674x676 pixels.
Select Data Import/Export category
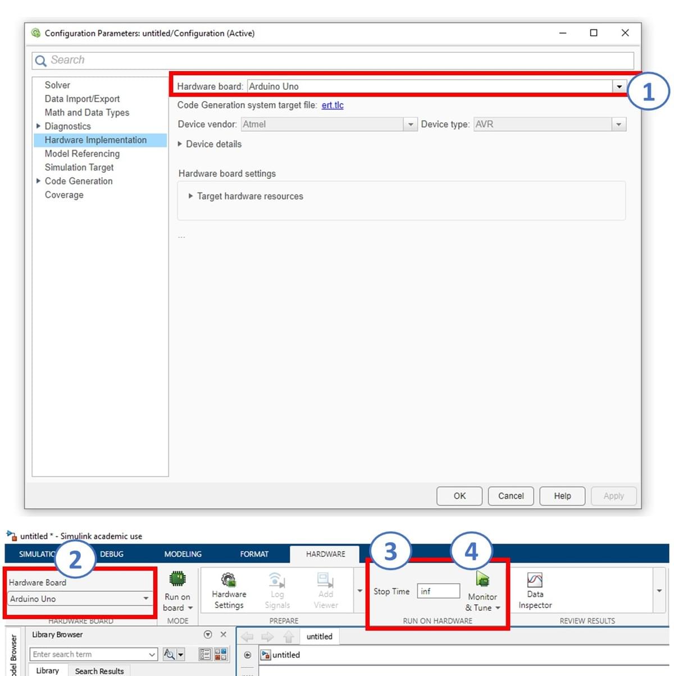coord(82,99)
